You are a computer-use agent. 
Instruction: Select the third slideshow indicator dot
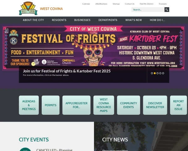pos(157,73)
